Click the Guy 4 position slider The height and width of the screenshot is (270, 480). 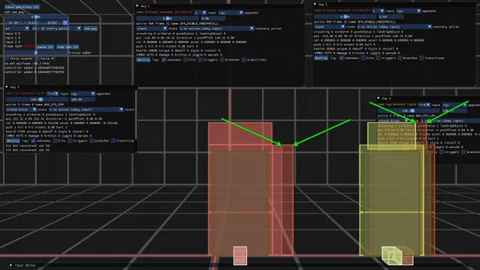[409, 111]
